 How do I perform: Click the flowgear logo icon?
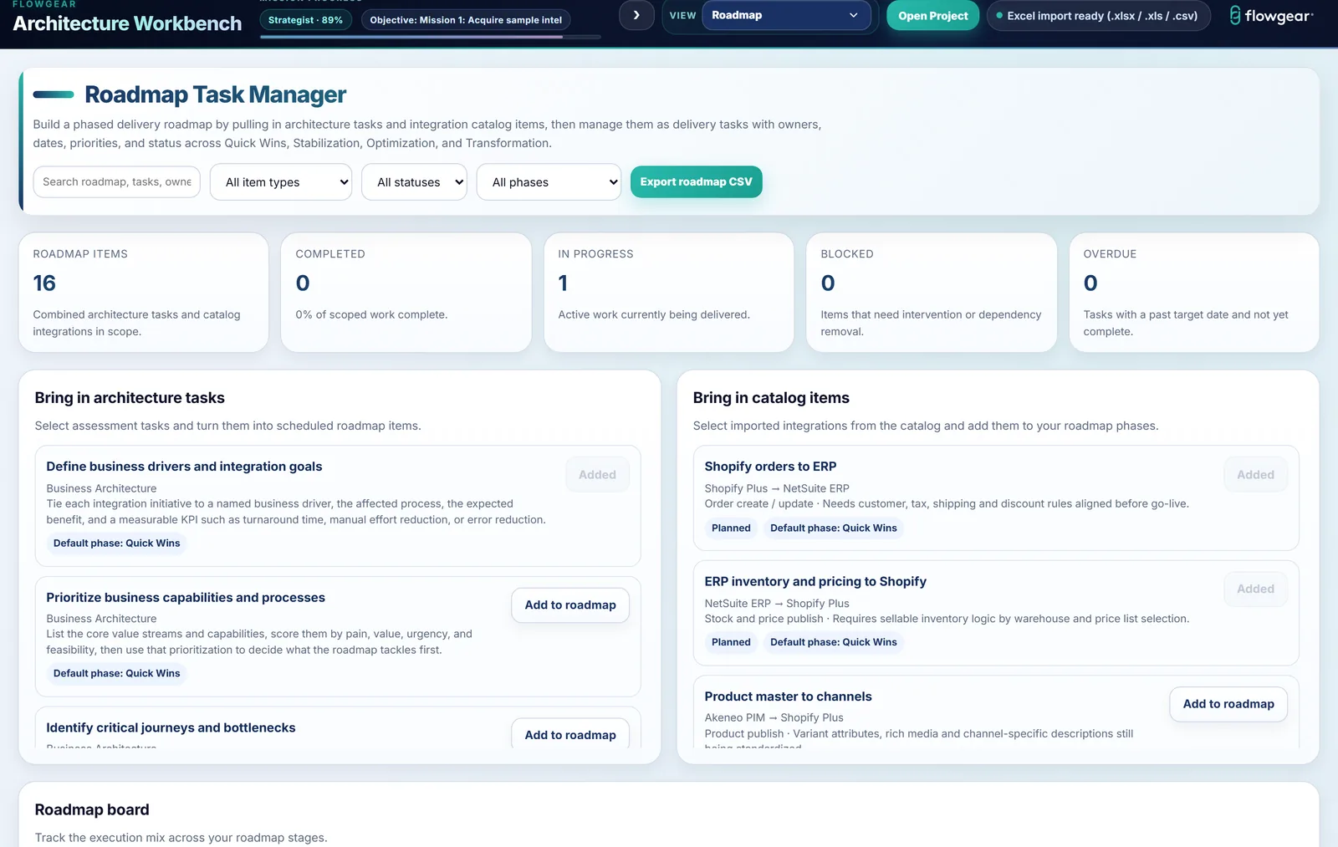point(1234,15)
